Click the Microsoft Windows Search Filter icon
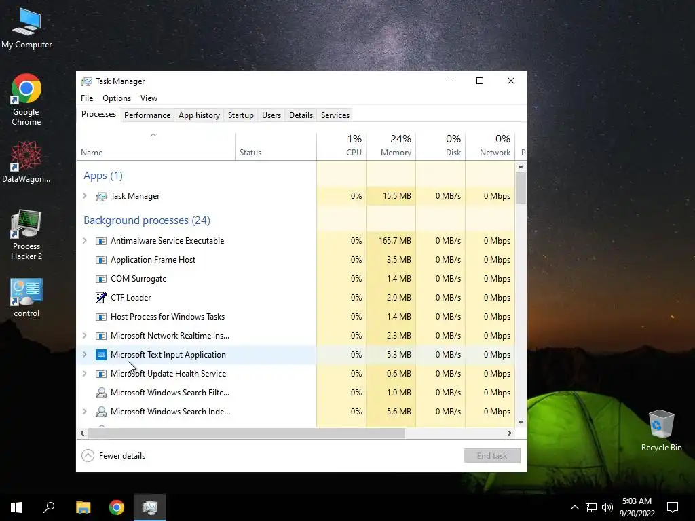Screen dimensions: 695x521 (101, 393)
